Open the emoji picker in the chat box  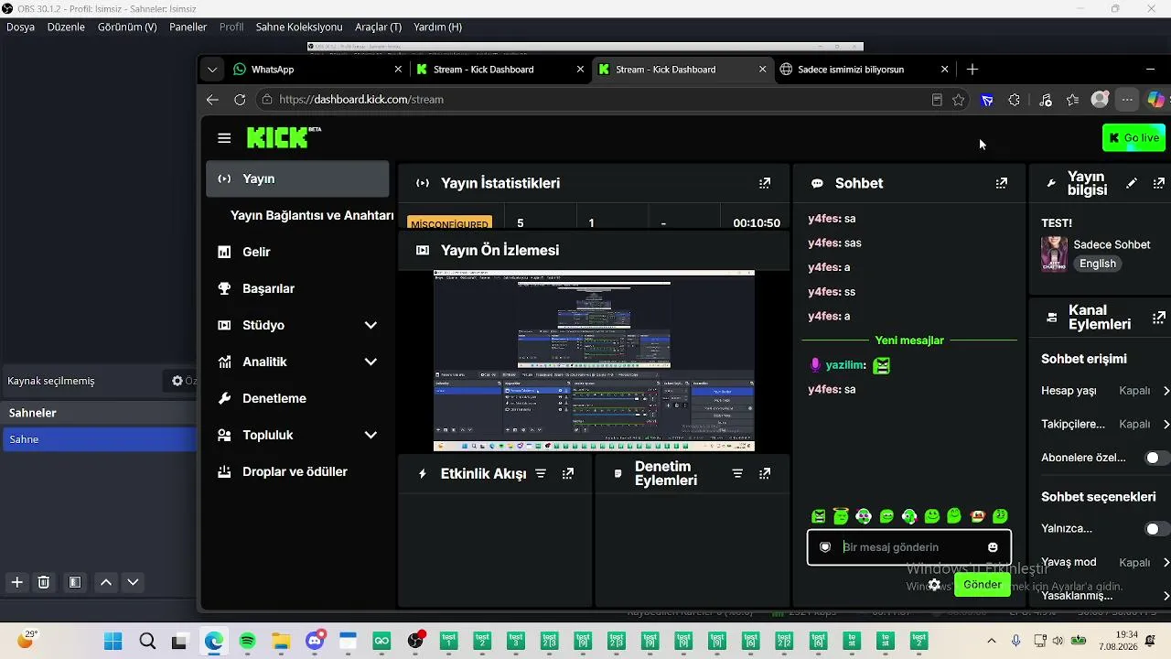(993, 547)
